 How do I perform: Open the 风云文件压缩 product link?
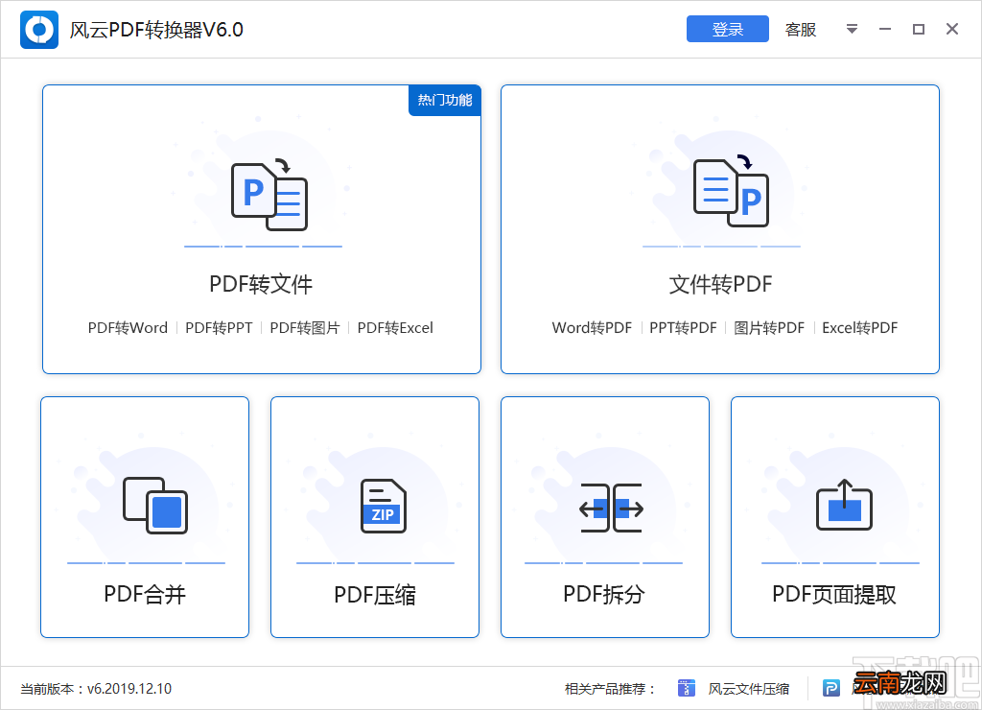click(748, 689)
